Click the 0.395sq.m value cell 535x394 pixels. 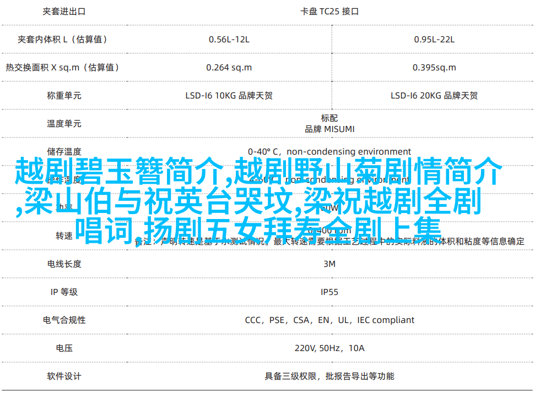(434, 67)
